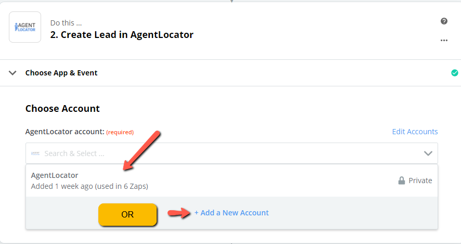Image resolution: width=461 pixels, height=244 pixels.
Task: Open the Edit Accounts link
Action: tap(415, 132)
